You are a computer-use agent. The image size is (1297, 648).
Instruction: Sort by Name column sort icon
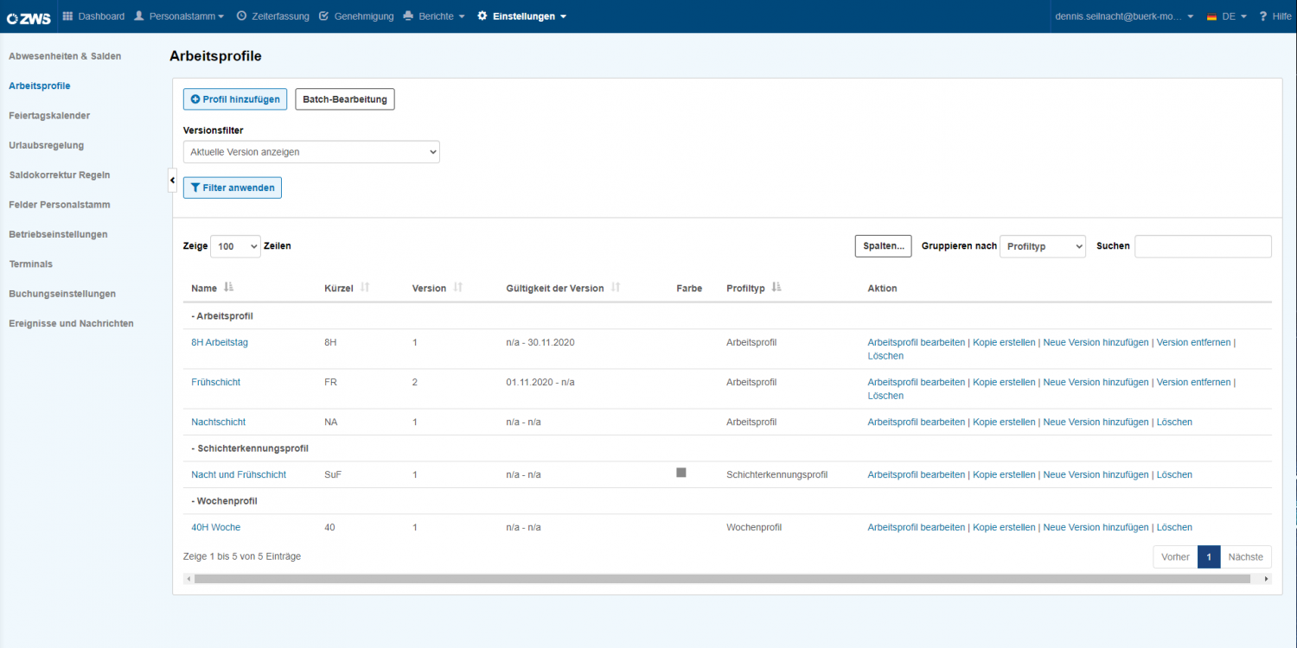tap(228, 288)
